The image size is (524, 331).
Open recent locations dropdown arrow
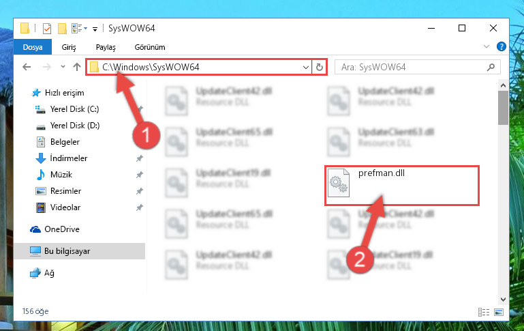point(63,67)
